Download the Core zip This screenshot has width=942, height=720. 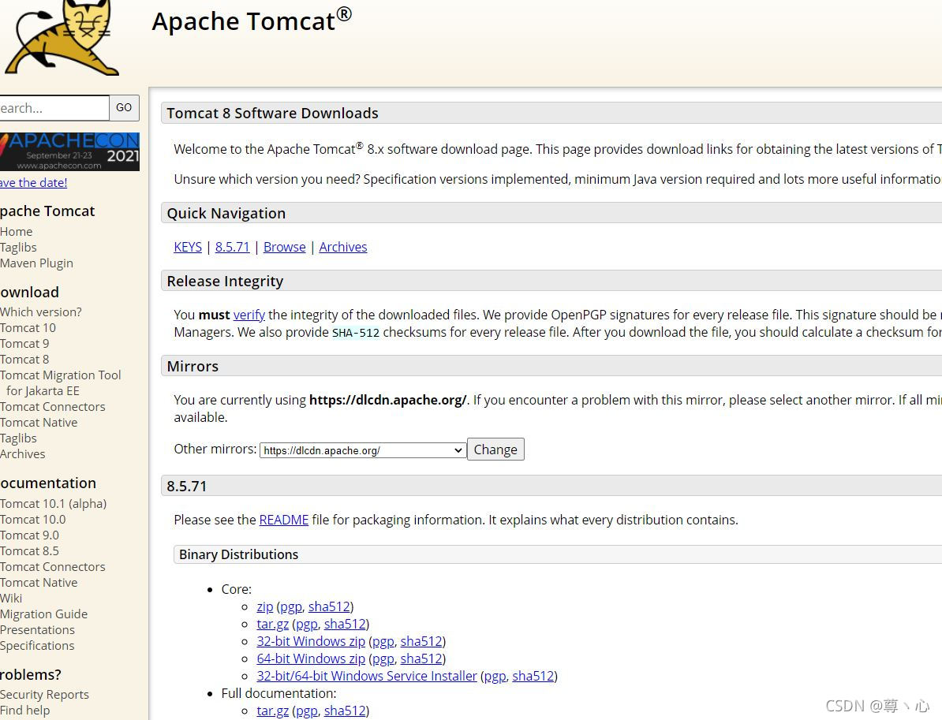[x=265, y=606]
